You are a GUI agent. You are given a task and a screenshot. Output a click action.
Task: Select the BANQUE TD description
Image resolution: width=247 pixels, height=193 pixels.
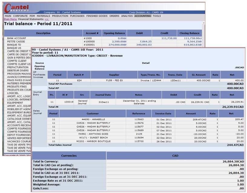14,45
